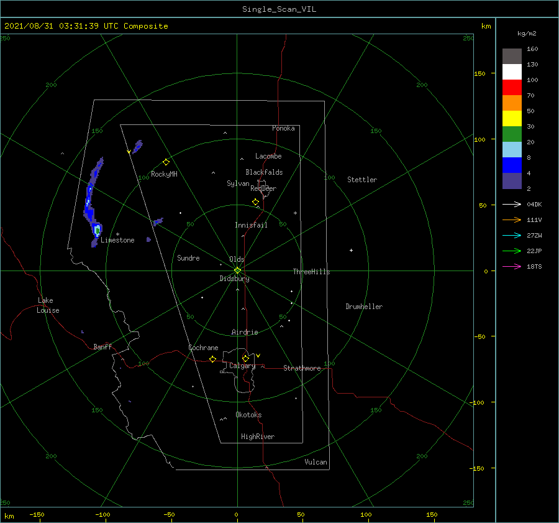Click the Okotoks town label
The width and height of the screenshot is (559, 523).
pos(248,415)
